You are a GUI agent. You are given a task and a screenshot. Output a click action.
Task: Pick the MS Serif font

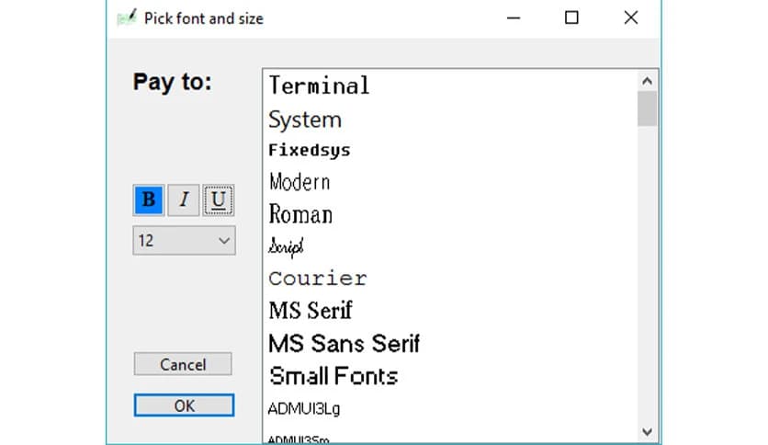[311, 311]
